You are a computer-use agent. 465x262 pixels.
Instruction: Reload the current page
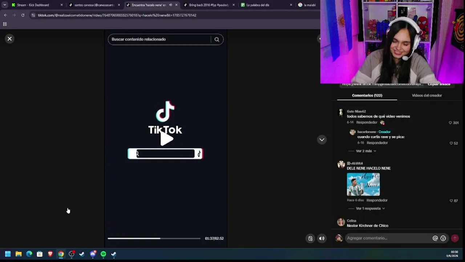pyautogui.click(x=23, y=15)
